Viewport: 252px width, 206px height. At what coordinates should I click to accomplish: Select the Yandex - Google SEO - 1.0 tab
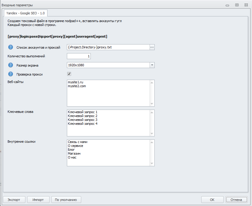[25, 13]
